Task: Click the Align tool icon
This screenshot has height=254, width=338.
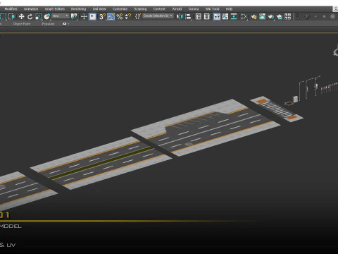Action: coord(188,16)
